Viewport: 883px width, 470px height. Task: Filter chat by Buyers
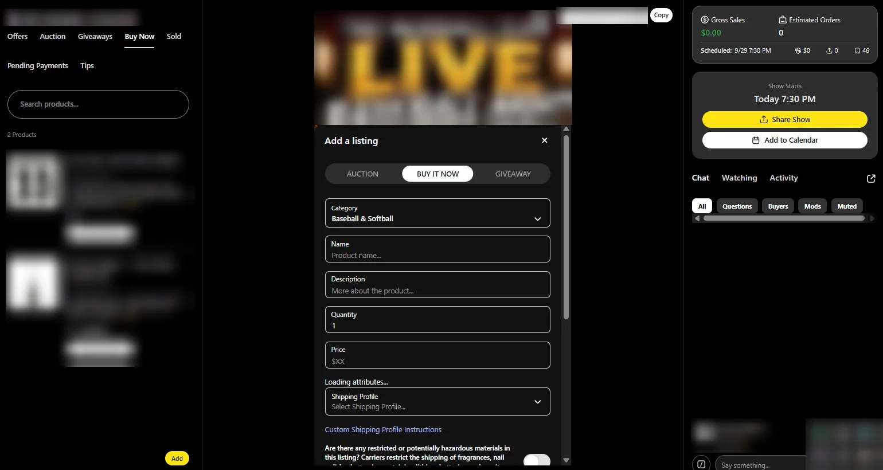point(778,206)
